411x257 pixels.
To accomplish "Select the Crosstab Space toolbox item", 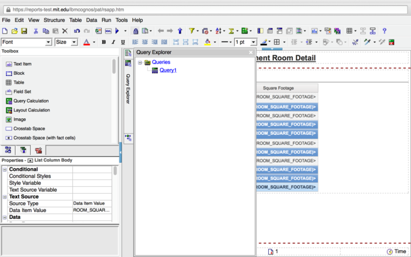I will pyautogui.click(x=29, y=128).
